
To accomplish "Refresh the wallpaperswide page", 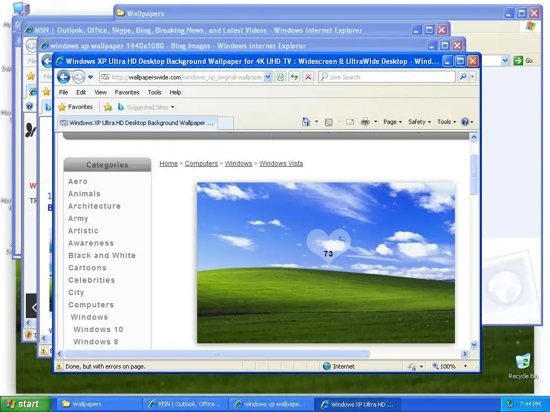I will 294,77.
